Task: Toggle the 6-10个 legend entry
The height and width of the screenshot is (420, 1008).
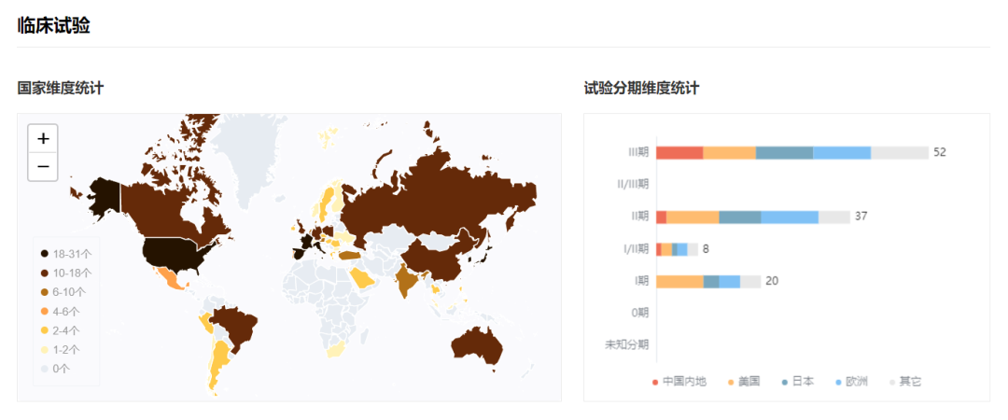Action: (63, 292)
